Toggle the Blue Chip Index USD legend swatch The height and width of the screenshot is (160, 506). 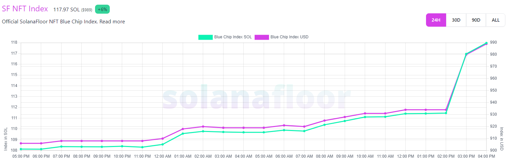coord(262,37)
